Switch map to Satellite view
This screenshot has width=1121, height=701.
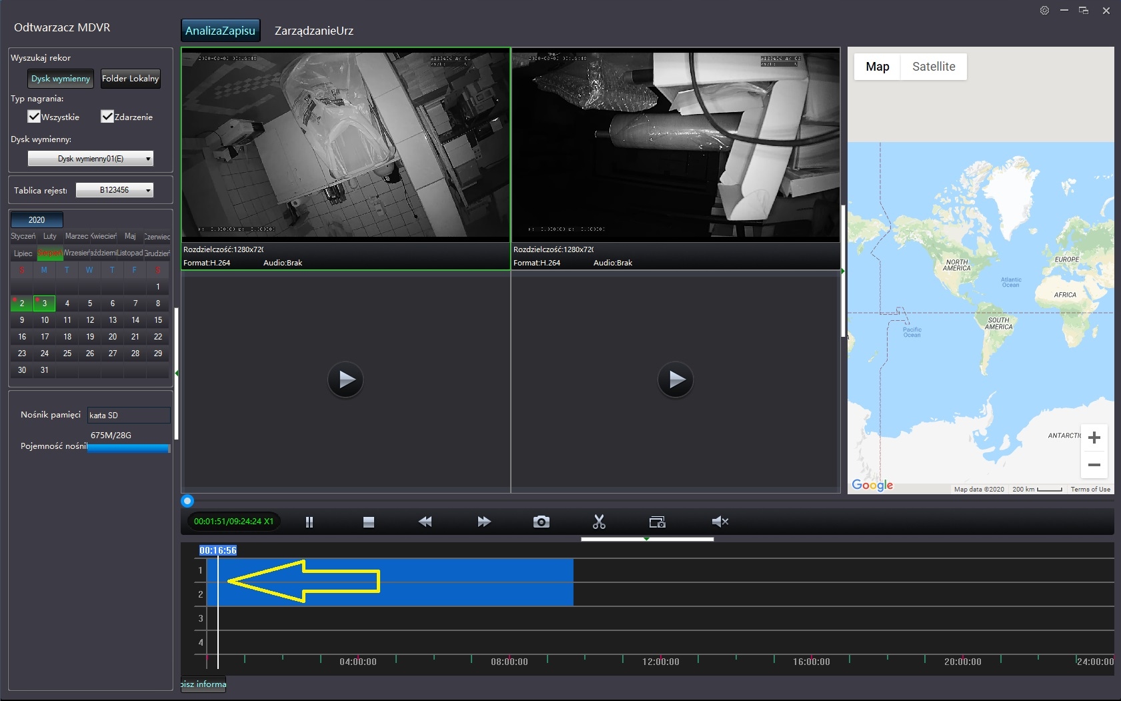click(933, 67)
